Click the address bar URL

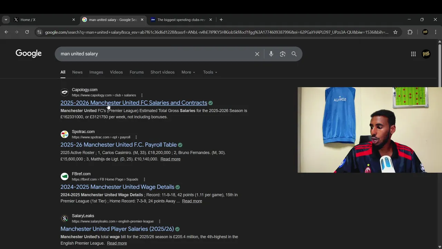217,32
